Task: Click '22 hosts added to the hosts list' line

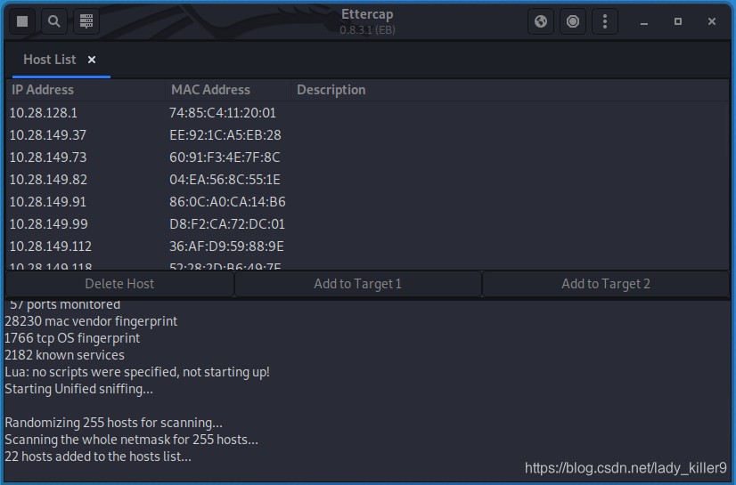Action: [x=98, y=457]
